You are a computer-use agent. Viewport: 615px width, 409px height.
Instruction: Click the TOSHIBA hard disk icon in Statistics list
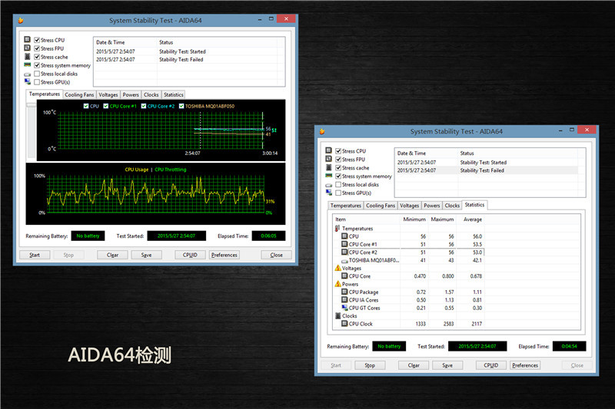[x=344, y=260]
